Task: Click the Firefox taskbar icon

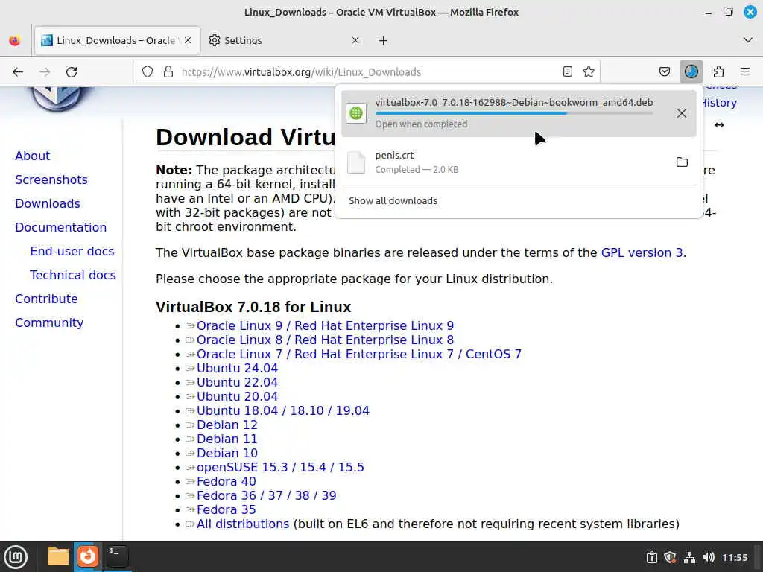Action: point(88,556)
